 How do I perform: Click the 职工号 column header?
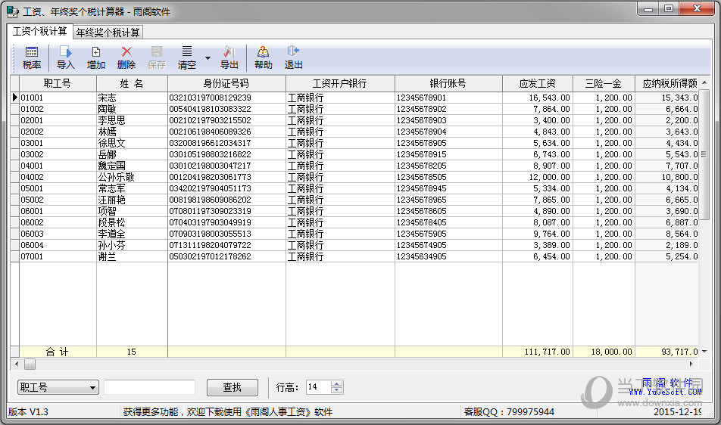[58, 83]
